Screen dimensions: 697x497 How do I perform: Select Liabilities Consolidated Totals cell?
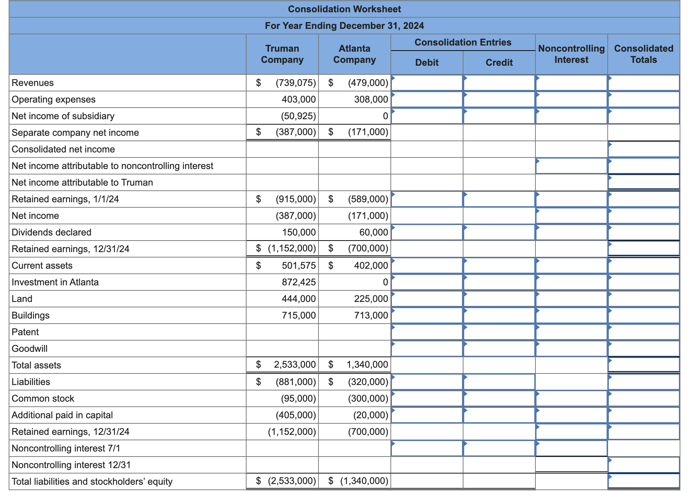coord(644,382)
